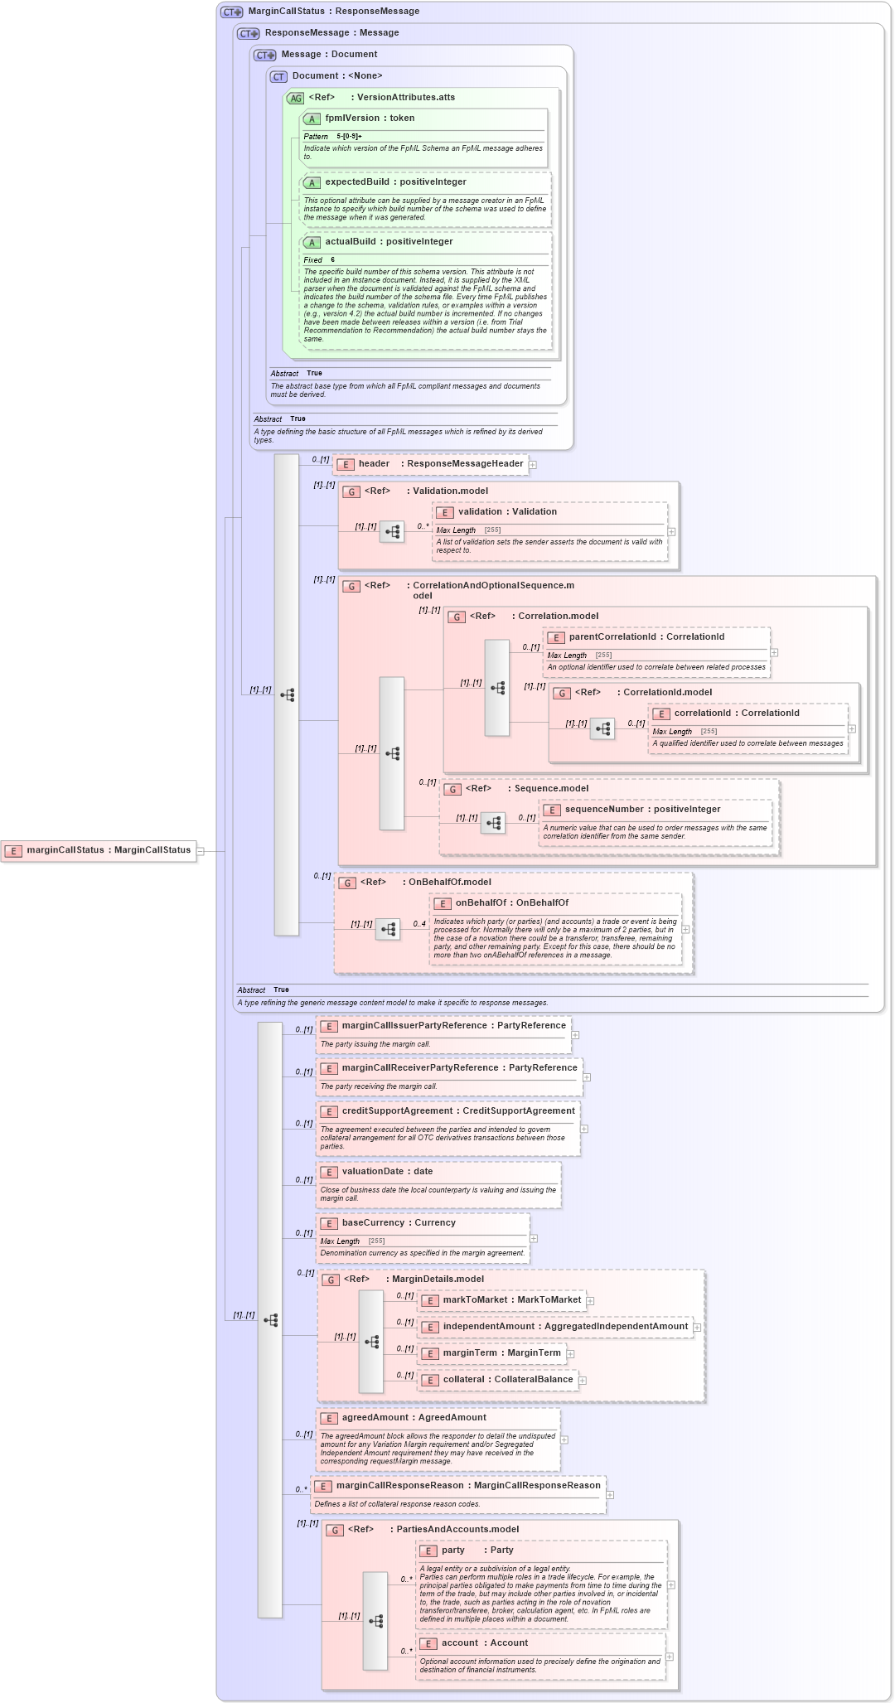Expand the baseCurrency element

tap(534, 1239)
